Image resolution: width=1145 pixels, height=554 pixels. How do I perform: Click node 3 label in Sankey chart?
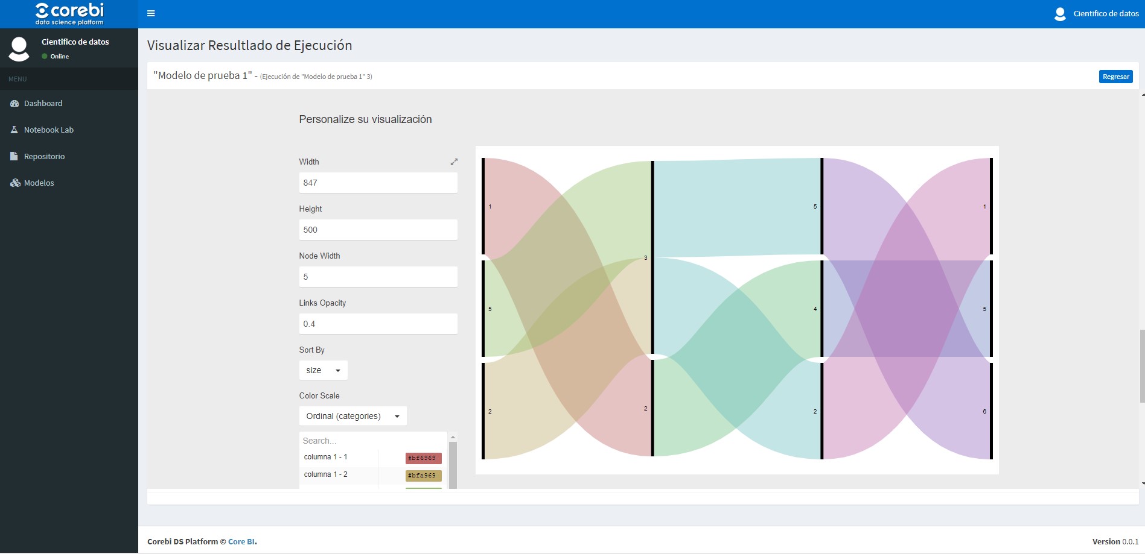pos(645,258)
